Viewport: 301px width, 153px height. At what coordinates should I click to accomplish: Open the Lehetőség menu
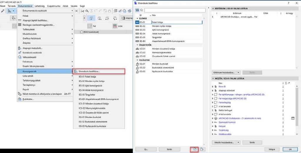pos(40,6)
